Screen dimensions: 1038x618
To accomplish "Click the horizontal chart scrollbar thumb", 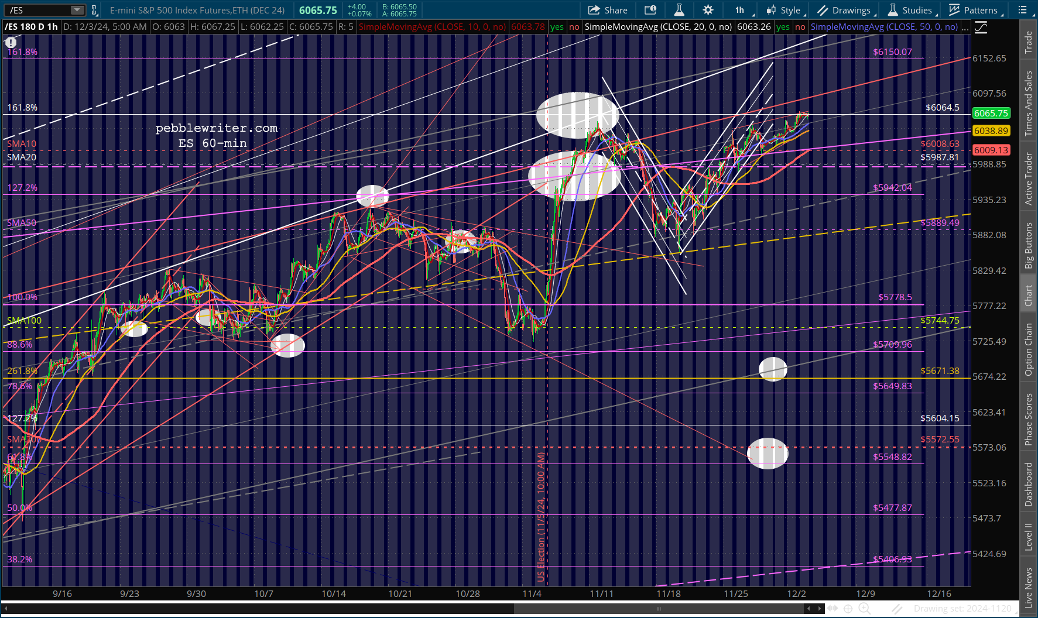I will pyautogui.click(x=657, y=609).
